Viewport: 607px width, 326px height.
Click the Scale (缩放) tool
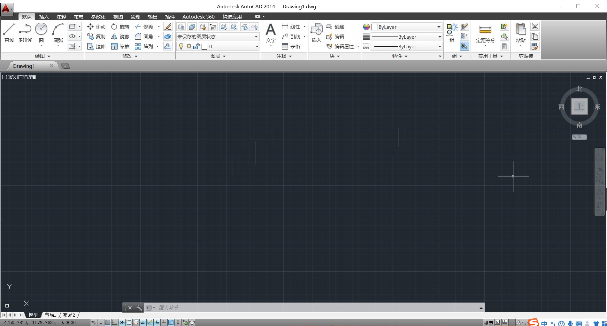click(120, 47)
